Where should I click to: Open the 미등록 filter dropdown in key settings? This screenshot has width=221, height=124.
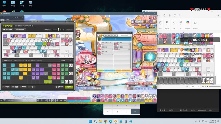pos(67,61)
